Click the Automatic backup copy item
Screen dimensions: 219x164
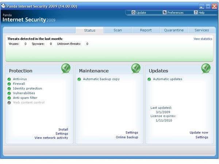click(101, 79)
